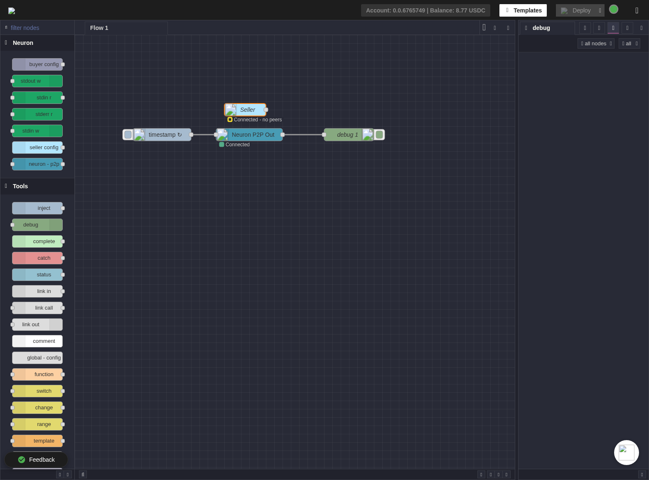Open the Deploy options dropdown arrow

[x=600, y=10]
